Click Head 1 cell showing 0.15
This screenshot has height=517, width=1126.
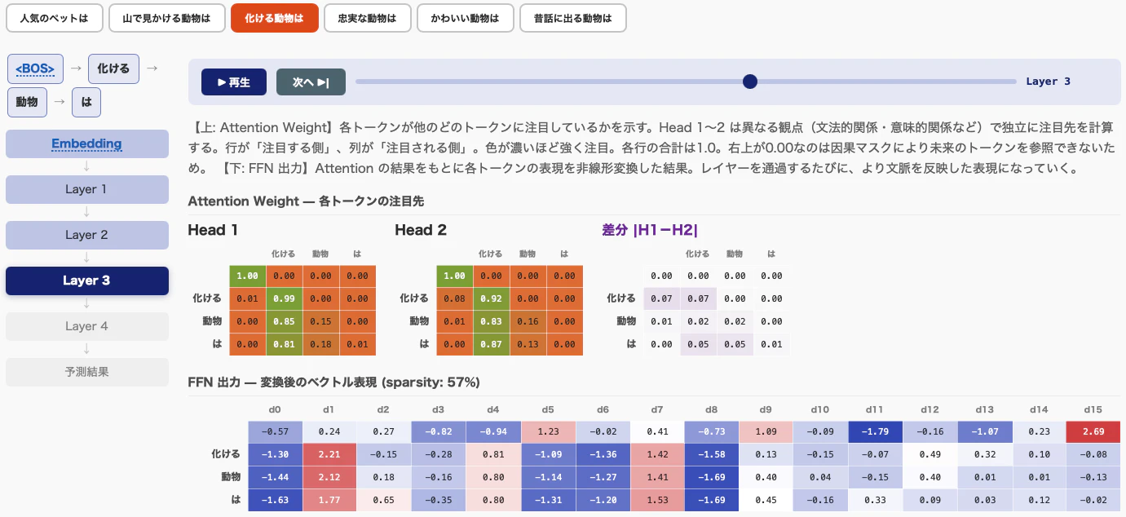(321, 321)
